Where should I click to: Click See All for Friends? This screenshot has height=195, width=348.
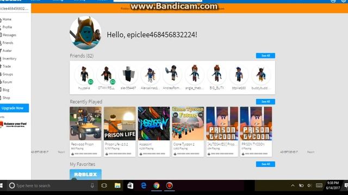[265, 56]
